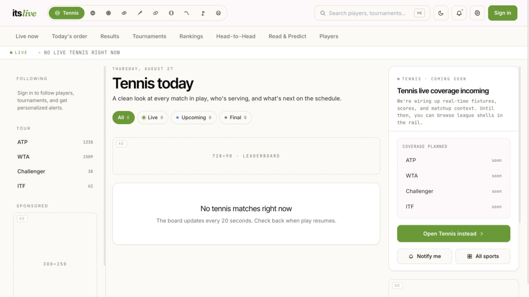Switch to the cricket bat icon
Viewport: 529px width, 297px height.
coord(140,13)
